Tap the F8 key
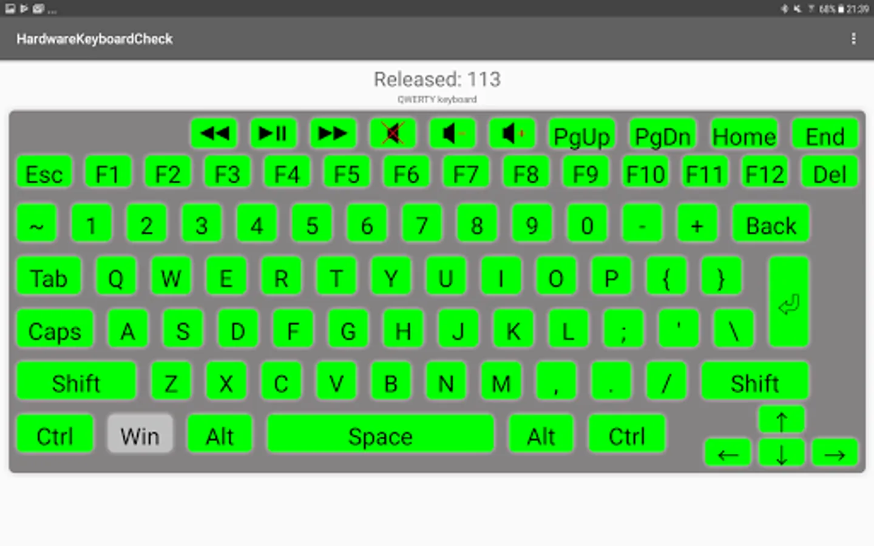874x546 pixels. (526, 172)
